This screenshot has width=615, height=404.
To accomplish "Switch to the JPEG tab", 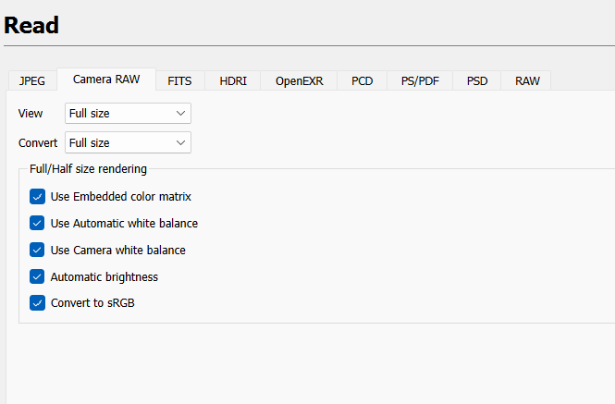I will 32,80.
